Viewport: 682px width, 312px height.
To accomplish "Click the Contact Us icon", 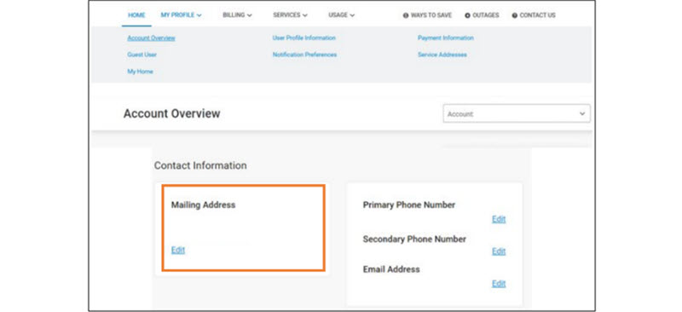I will coord(515,15).
